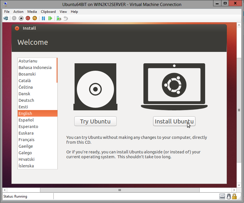The height and width of the screenshot is (203, 244).
Task: Click the Revert undo-arrow icon
Action: 66,18
